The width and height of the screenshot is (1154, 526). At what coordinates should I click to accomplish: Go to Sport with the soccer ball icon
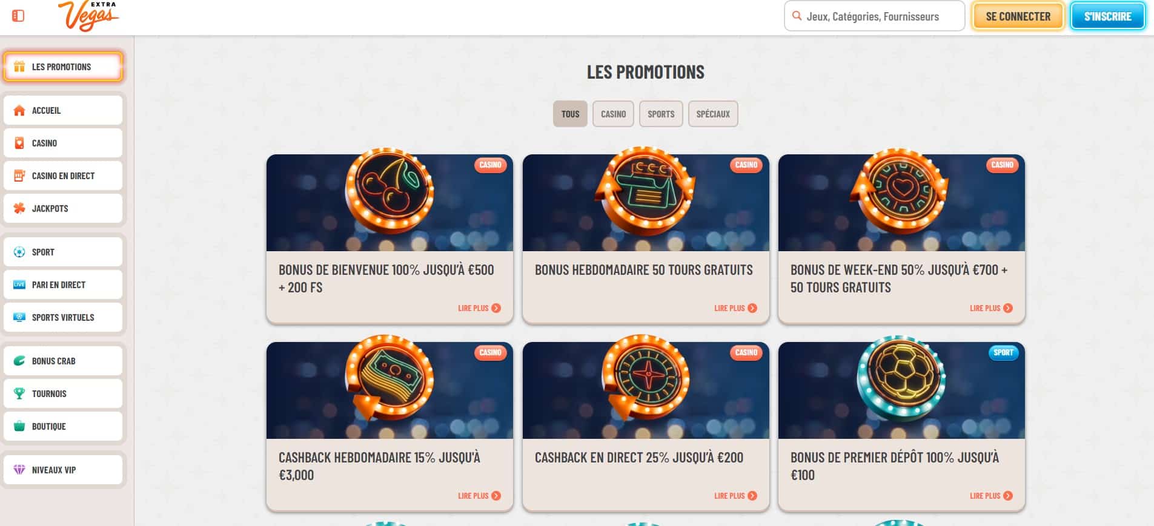click(19, 252)
